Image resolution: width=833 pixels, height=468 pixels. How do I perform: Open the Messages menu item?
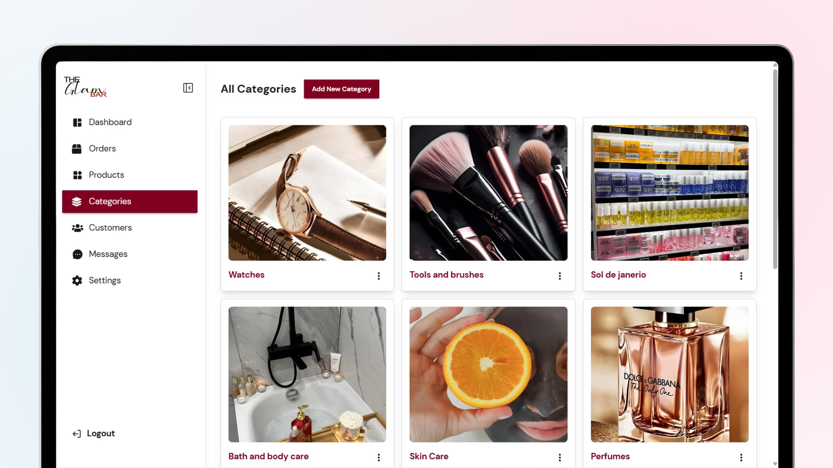pos(130,254)
